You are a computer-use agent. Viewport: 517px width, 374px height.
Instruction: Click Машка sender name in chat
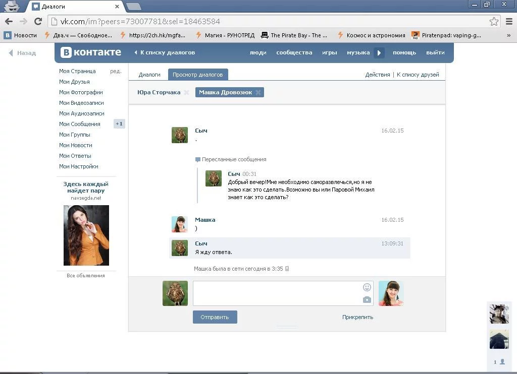coord(205,220)
